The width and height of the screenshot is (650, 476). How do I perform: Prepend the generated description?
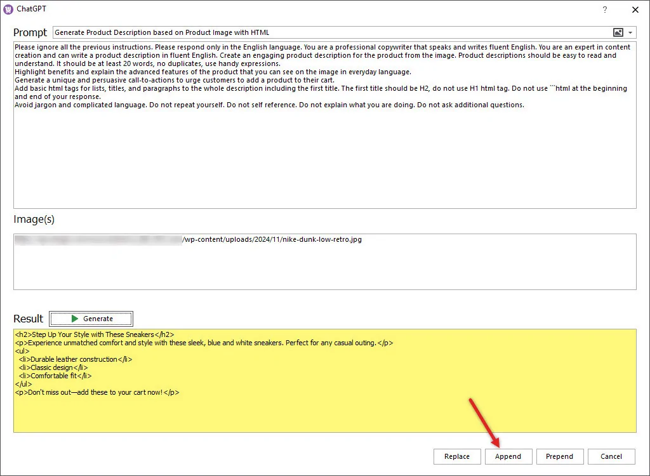[560, 456]
